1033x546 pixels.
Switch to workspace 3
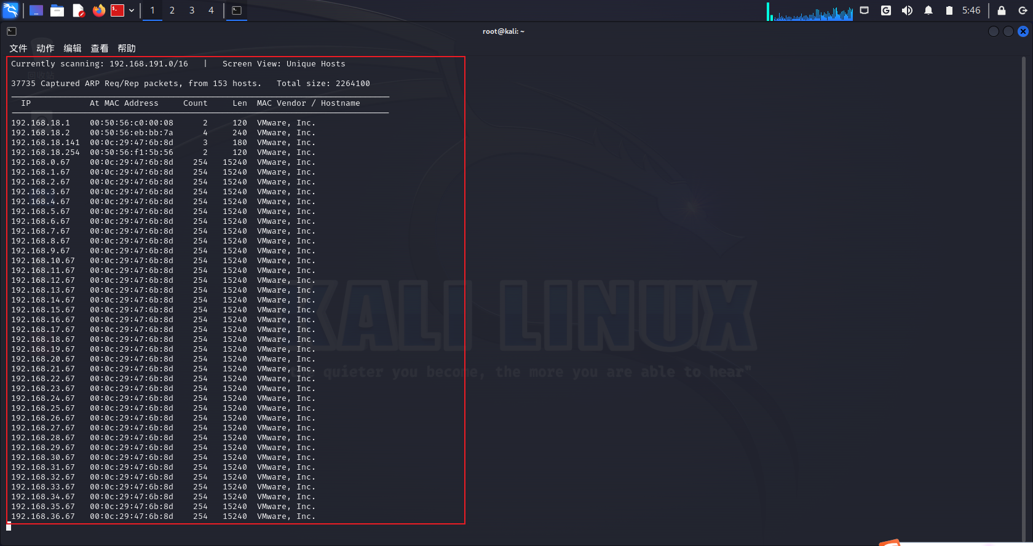[192, 10]
